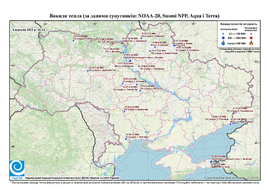The height and width of the screenshot is (190, 269).
Task: Click the small red dot in legend
Action: [251, 34]
